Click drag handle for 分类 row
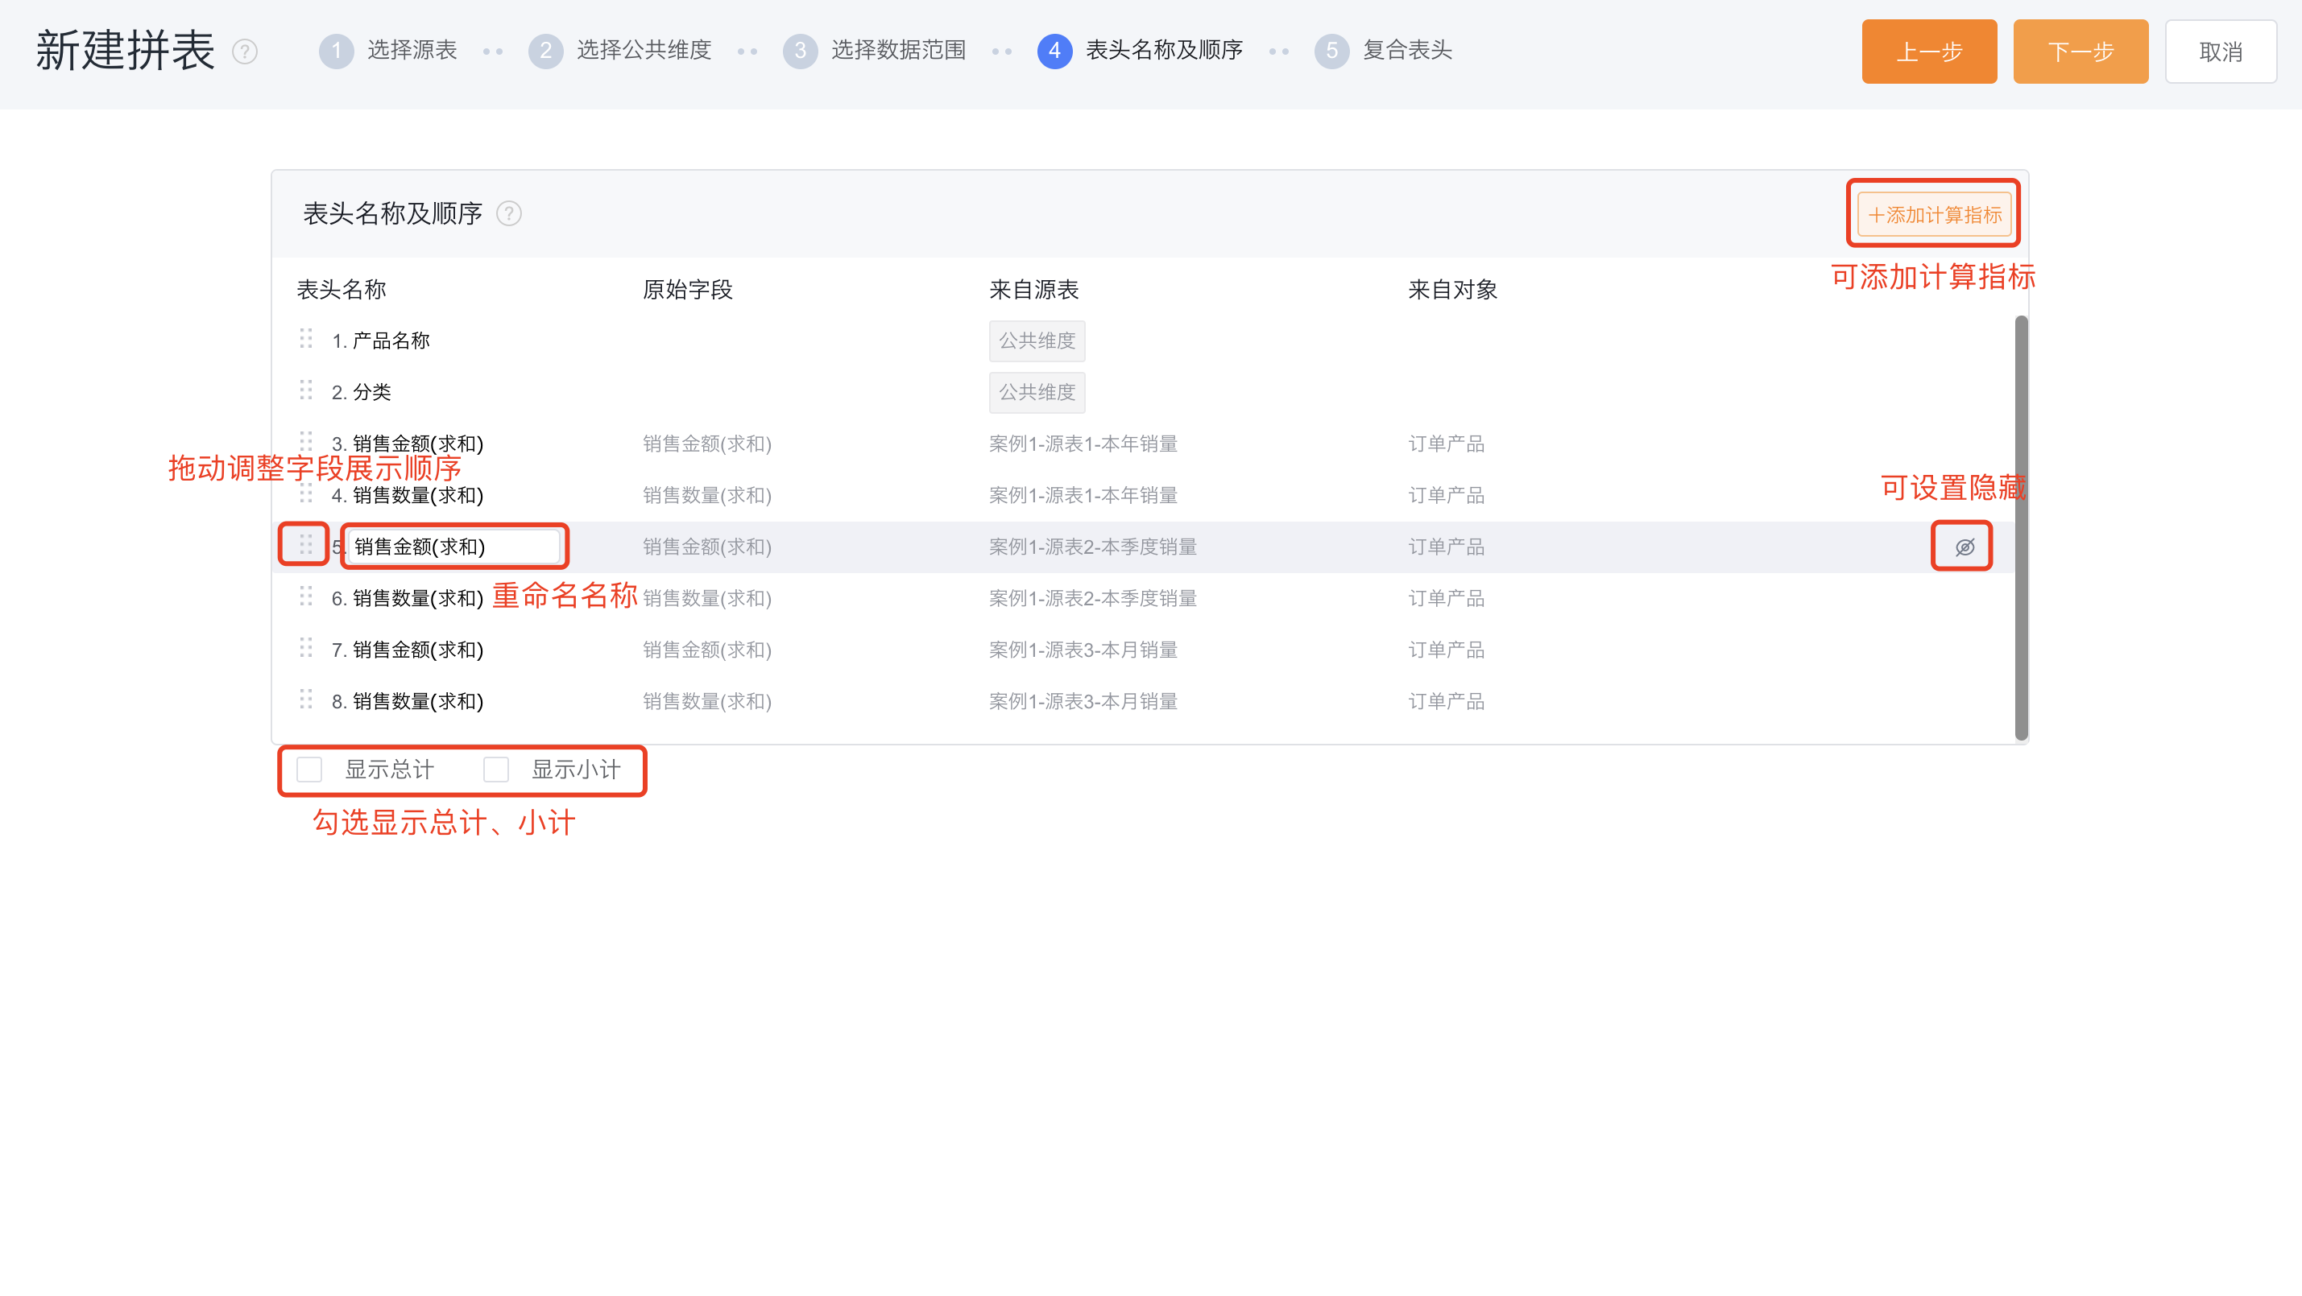 point(305,390)
